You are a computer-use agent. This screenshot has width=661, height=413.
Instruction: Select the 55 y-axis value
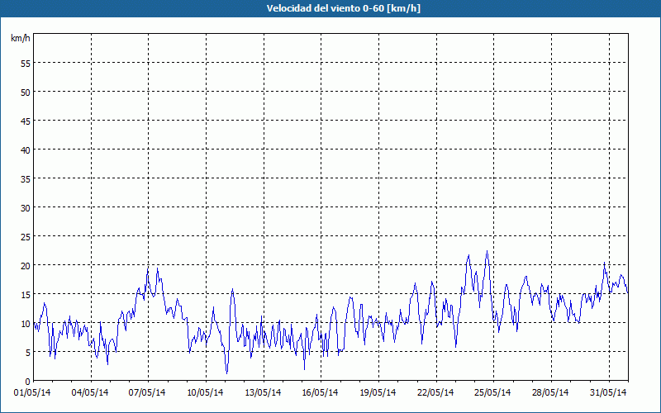[x=26, y=64]
